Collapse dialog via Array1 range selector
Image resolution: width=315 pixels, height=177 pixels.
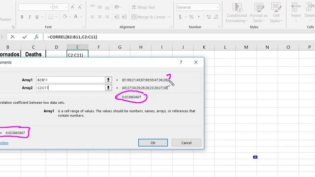[x=108, y=80]
